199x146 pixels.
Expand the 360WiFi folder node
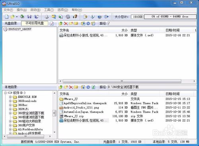(10, 109)
